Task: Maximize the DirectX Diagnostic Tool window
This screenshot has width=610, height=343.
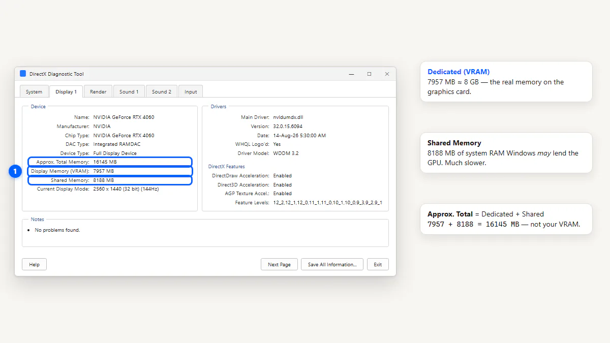Action: point(369,74)
